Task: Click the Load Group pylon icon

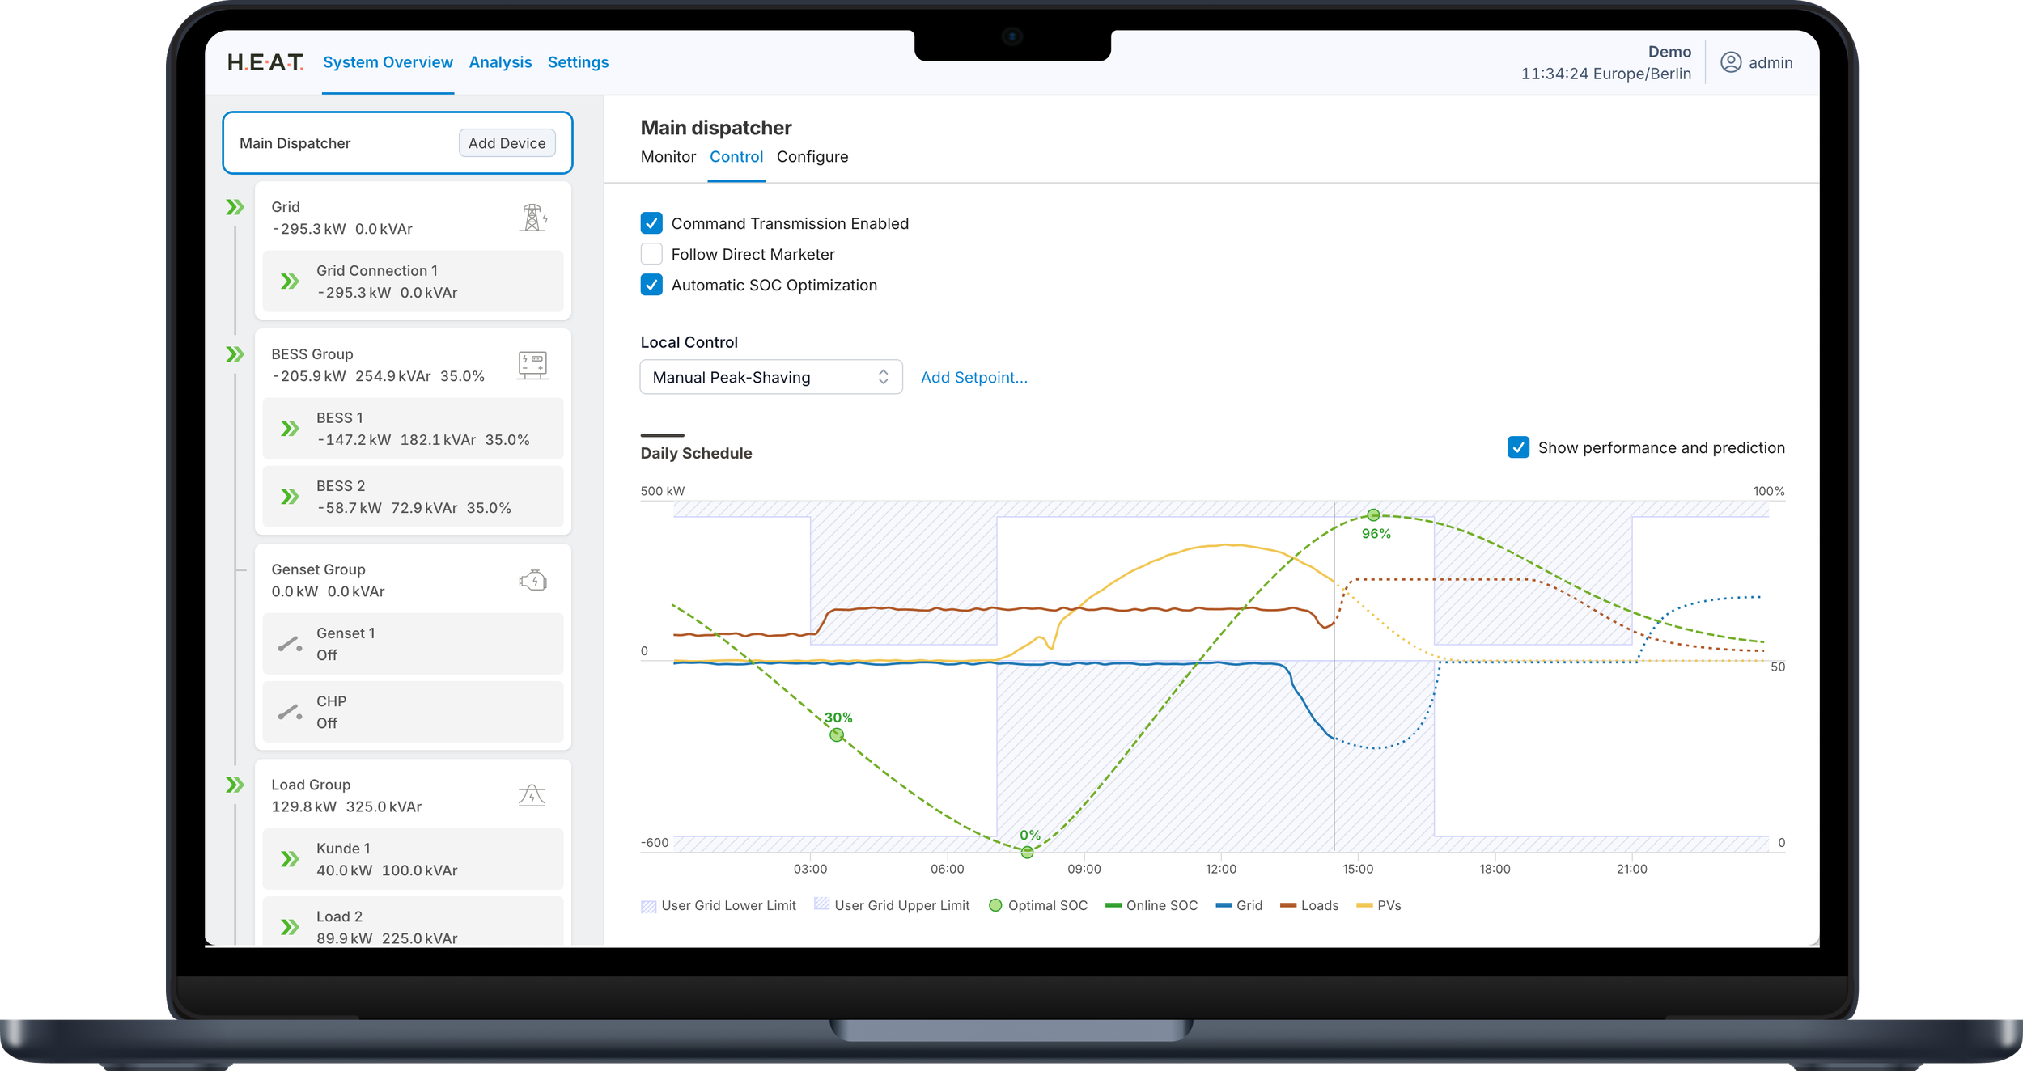Action: (532, 795)
